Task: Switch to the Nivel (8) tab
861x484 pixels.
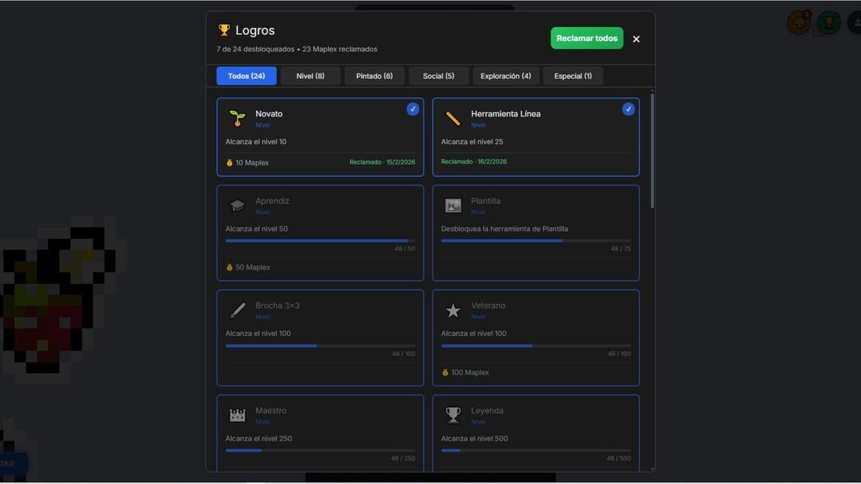Action: click(310, 76)
